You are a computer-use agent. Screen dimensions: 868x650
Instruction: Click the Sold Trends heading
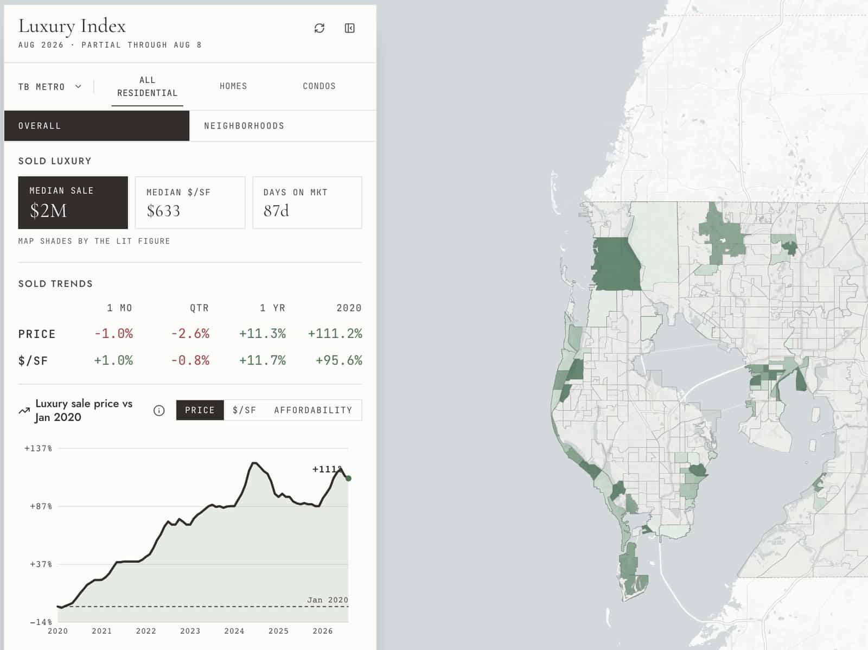pyautogui.click(x=55, y=284)
